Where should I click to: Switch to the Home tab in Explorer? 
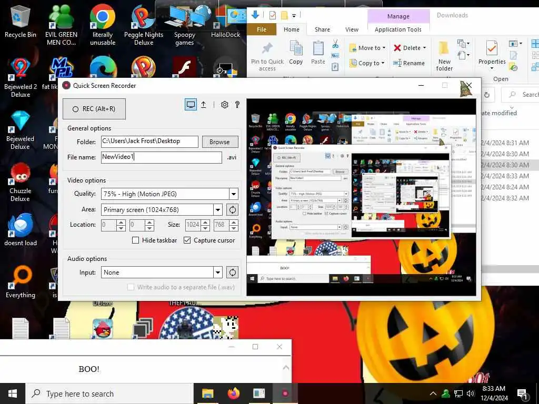[x=292, y=29]
